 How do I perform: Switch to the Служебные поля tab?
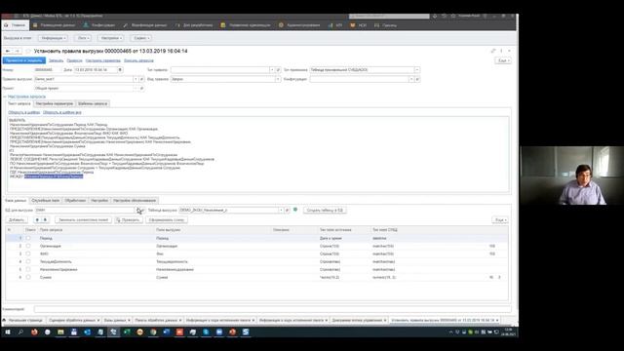pyautogui.click(x=46, y=201)
